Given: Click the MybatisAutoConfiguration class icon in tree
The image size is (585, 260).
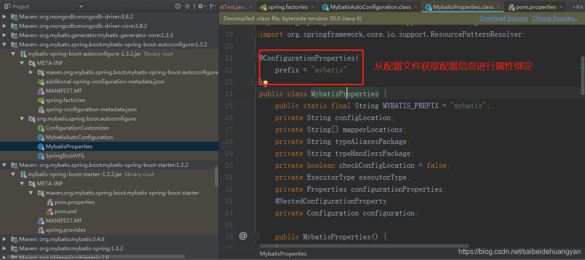Looking at the screenshot, I should [x=41, y=137].
